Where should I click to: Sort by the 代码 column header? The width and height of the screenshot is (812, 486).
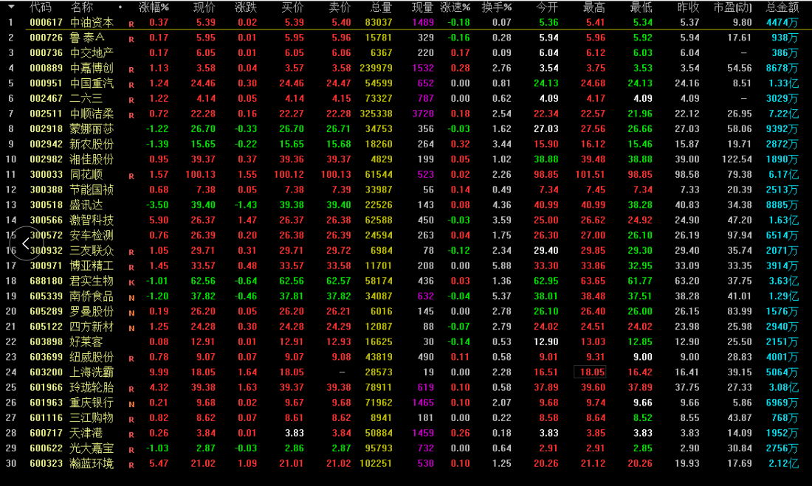click(41, 7)
